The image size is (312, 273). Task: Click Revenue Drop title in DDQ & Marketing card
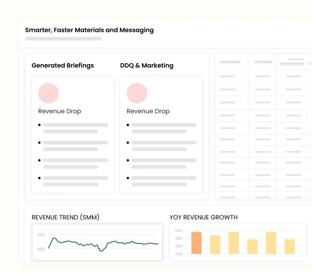tap(148, 111)
